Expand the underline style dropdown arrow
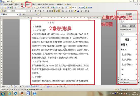140x96 pixels. tap(42, 11)
